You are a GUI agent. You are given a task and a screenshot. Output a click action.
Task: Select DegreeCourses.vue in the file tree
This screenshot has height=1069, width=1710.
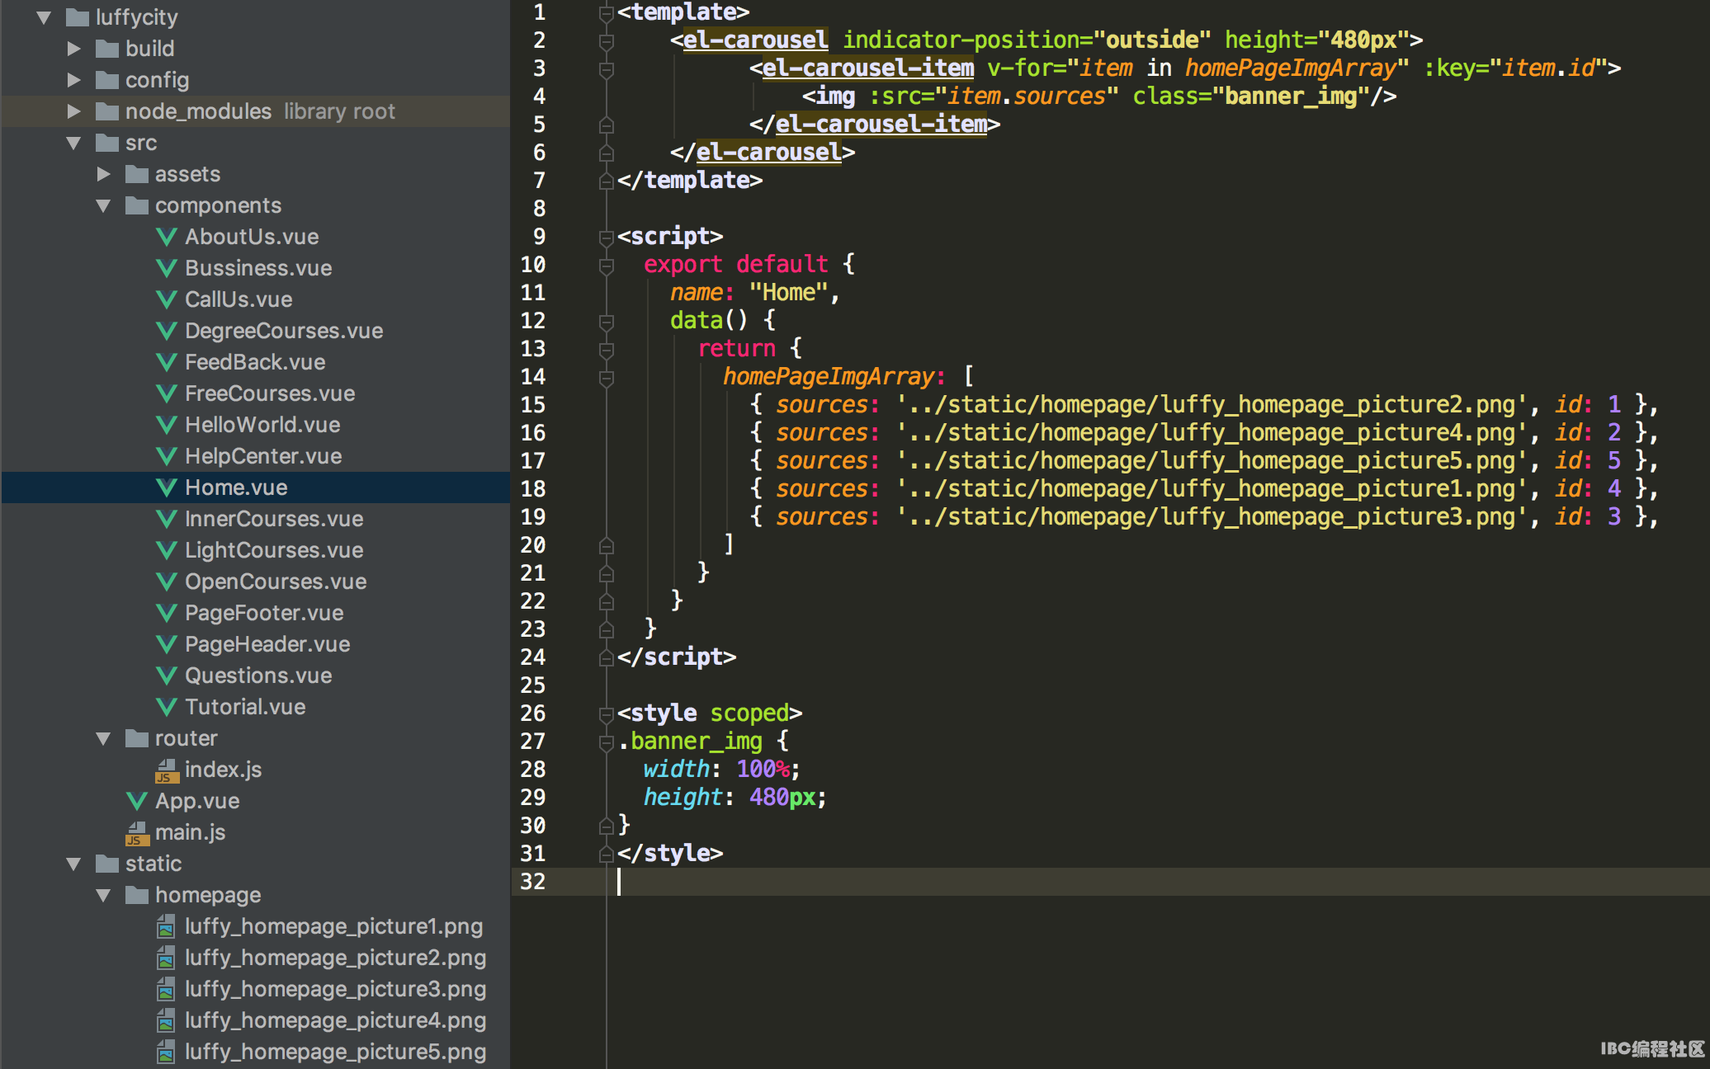284,331
